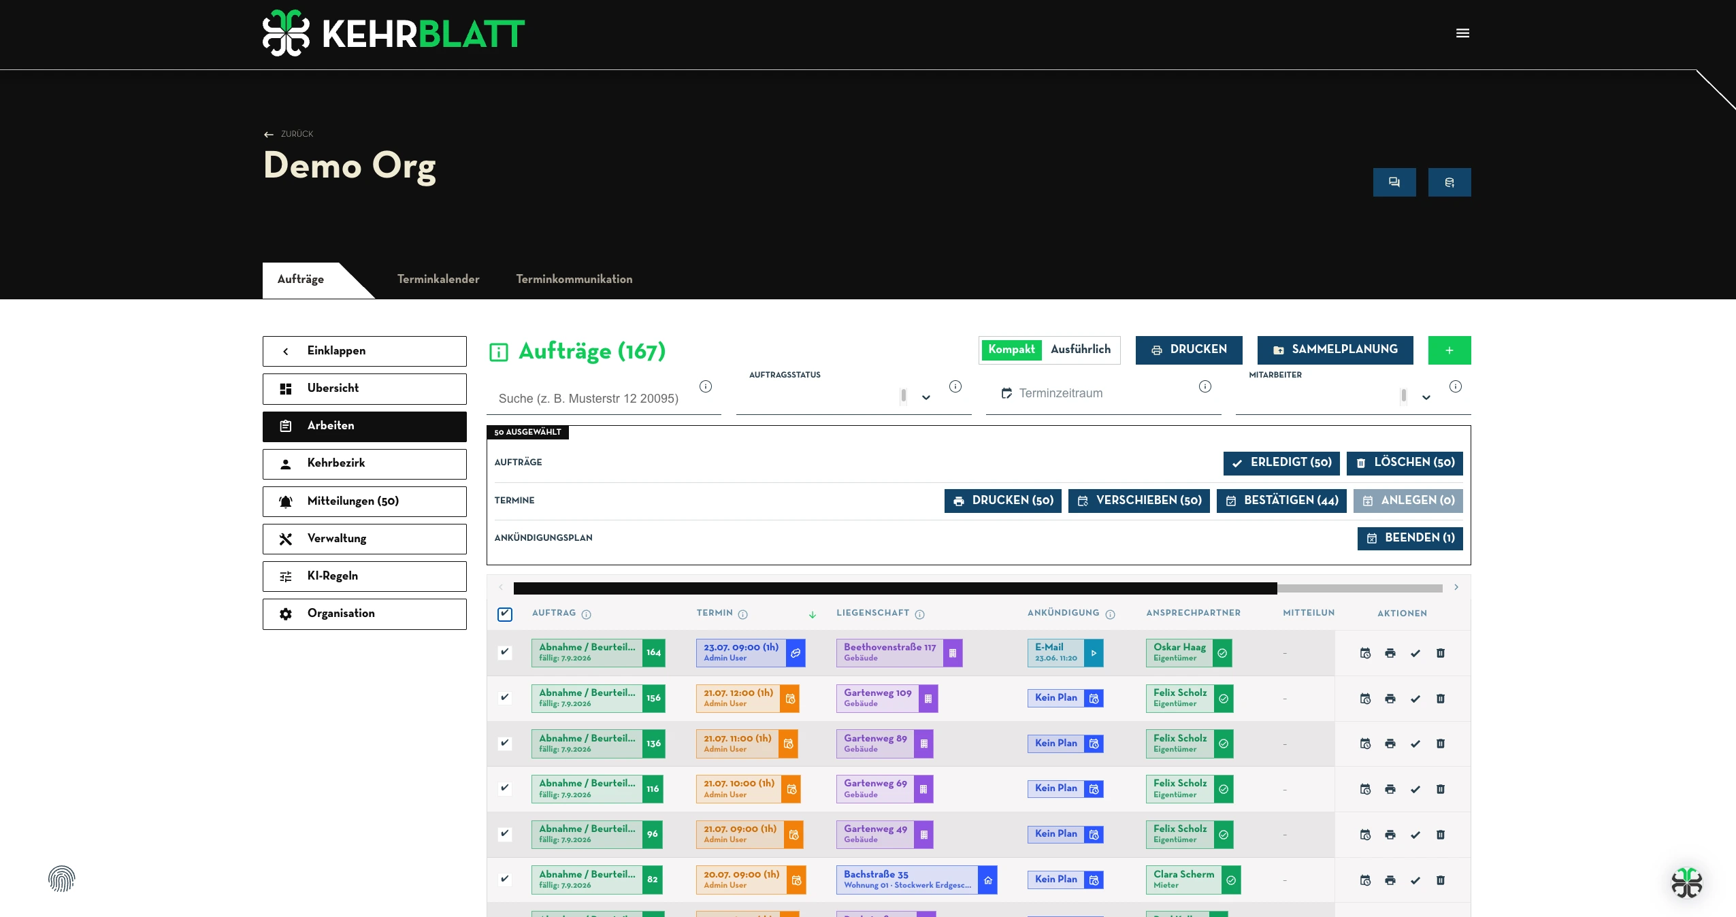
Task: Collapse sidebar with Einklappen
Action: click(x=365, y=351)
